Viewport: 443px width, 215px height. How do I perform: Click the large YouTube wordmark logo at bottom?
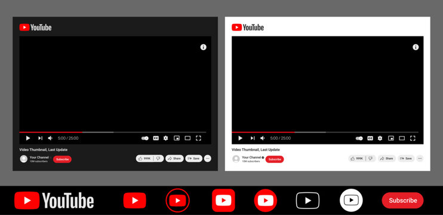(x=54, y=200)
